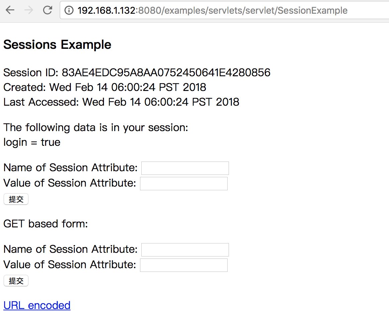This screenshot has width=389, height=313.
Task: Click the first form's Value of Session Attribute field
Action: [x=183, y=184]
